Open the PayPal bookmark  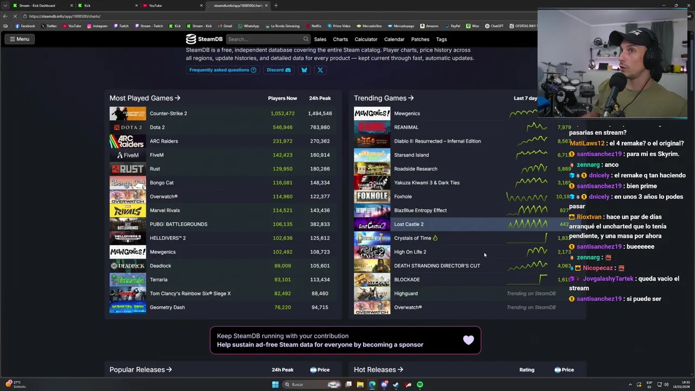click(x=452, y=26)
